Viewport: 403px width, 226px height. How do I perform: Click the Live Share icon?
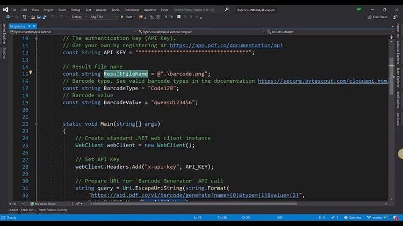pos(378,17)
